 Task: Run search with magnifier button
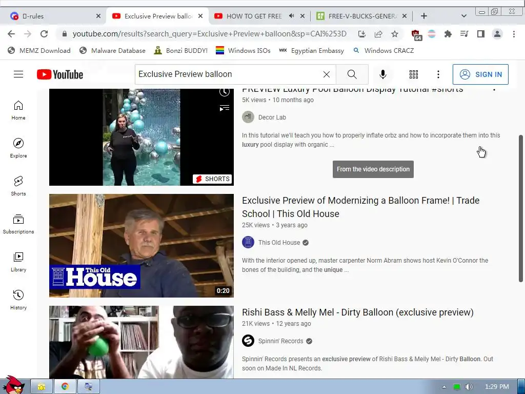pyautogui.click(x=352, y=74)
